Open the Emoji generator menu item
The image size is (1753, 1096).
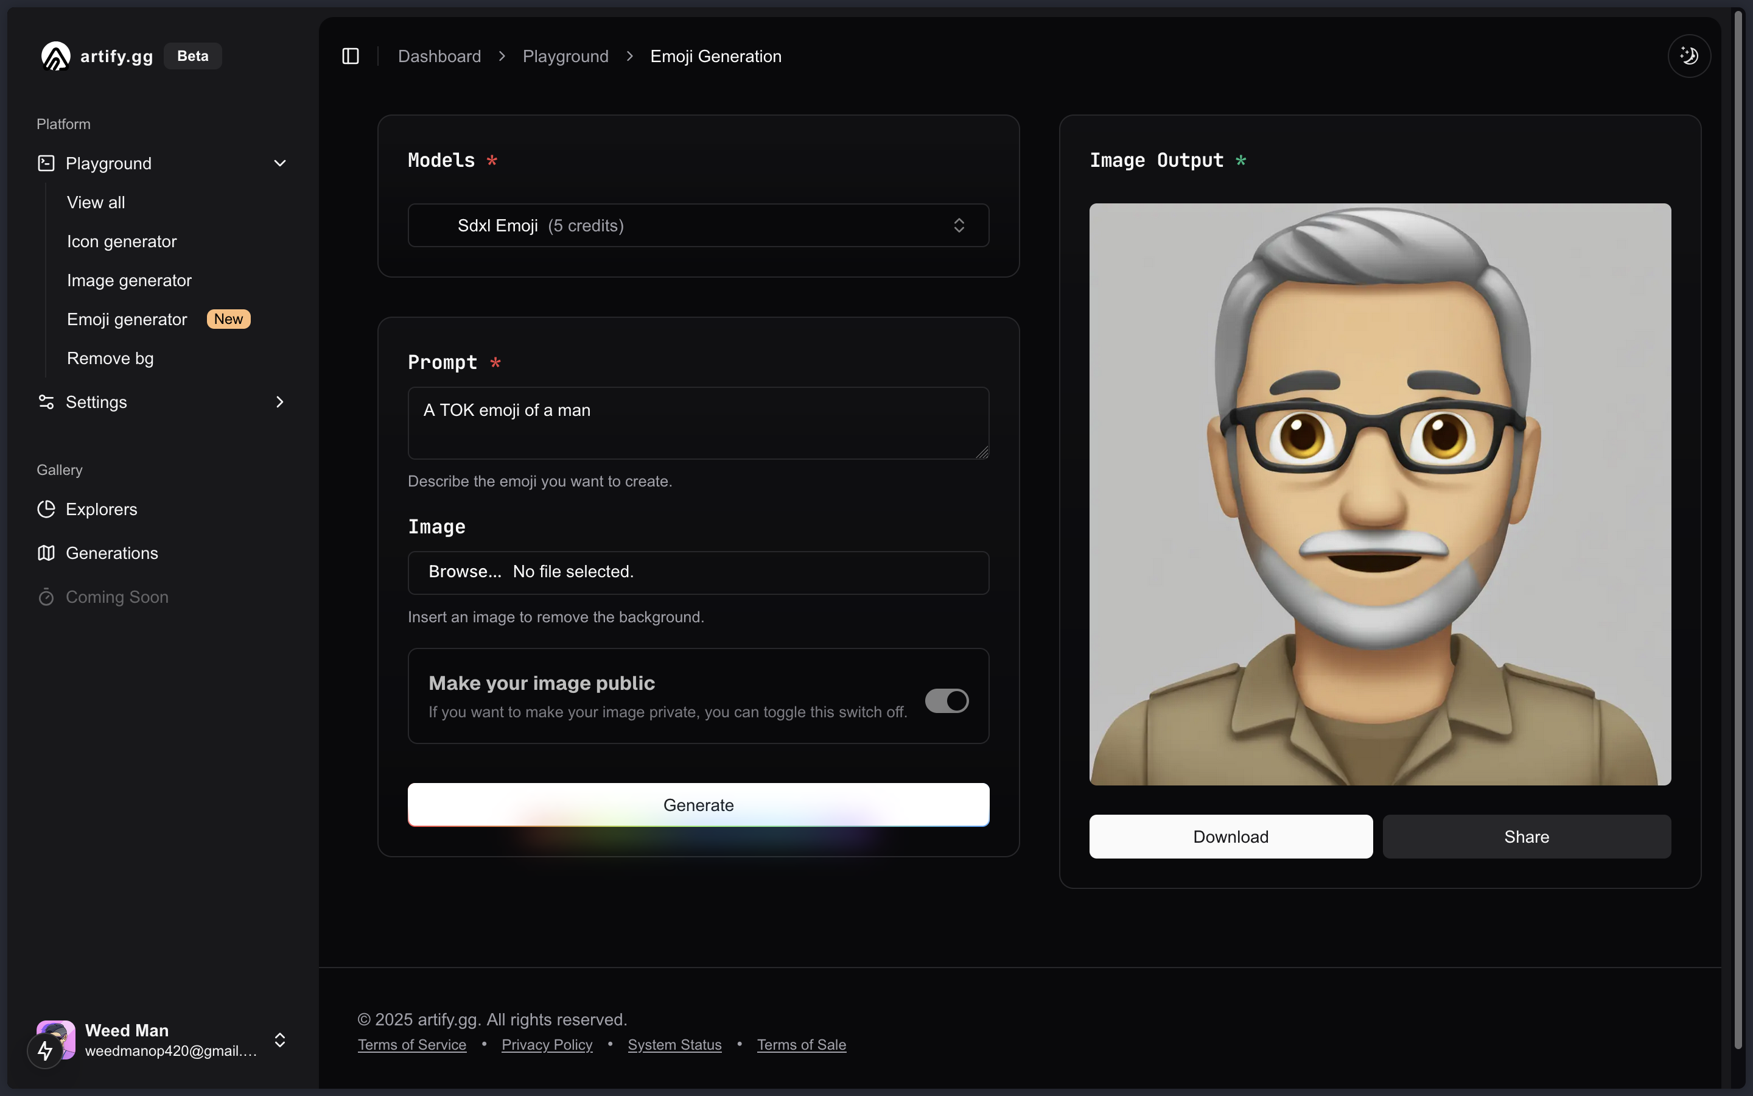[127, 319]
